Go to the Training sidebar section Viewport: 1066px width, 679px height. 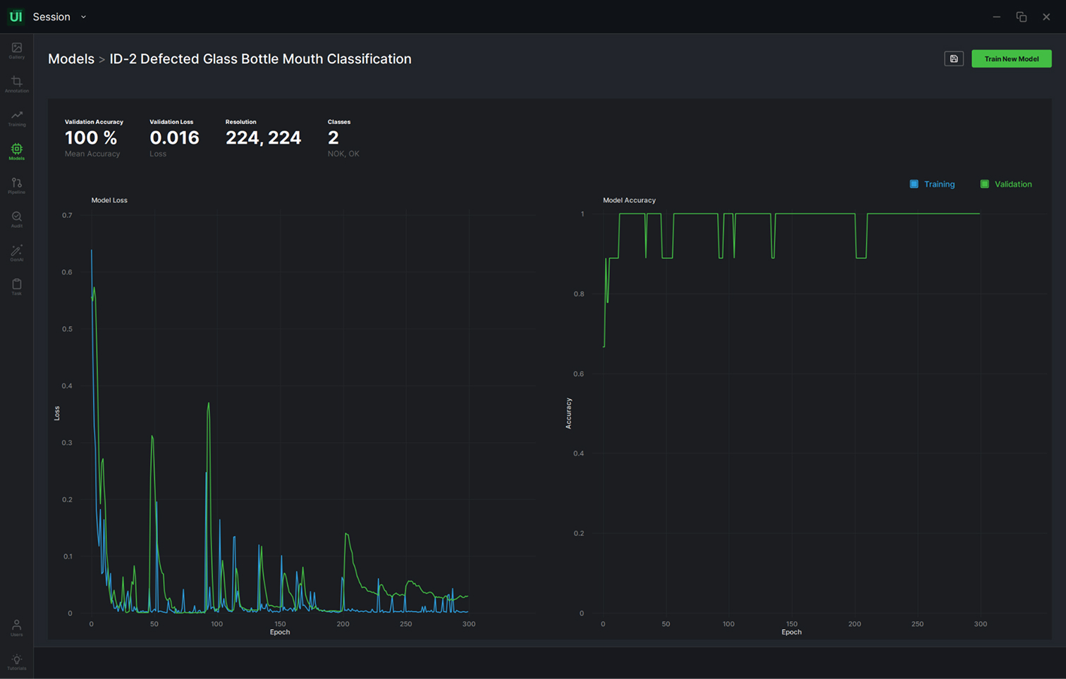[16, 118]
